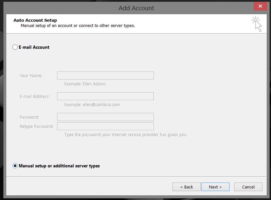Click the Password input field

coord(105,117)
